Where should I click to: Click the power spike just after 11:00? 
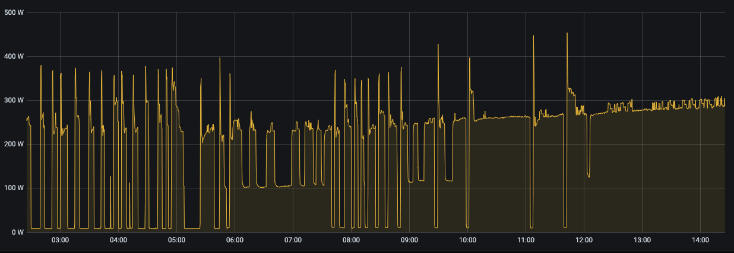coord(533,37)
